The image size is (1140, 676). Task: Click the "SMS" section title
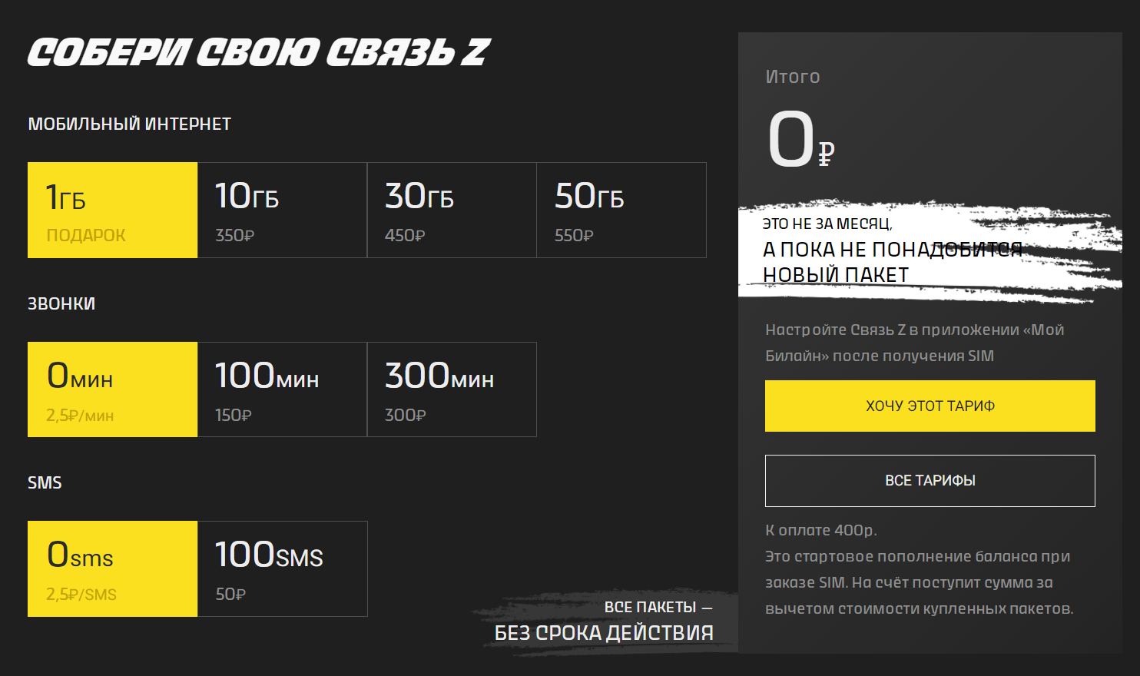coord(45,482)
